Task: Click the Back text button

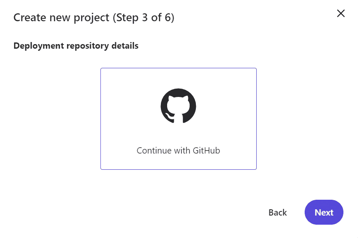Action: tap(278, 213)
